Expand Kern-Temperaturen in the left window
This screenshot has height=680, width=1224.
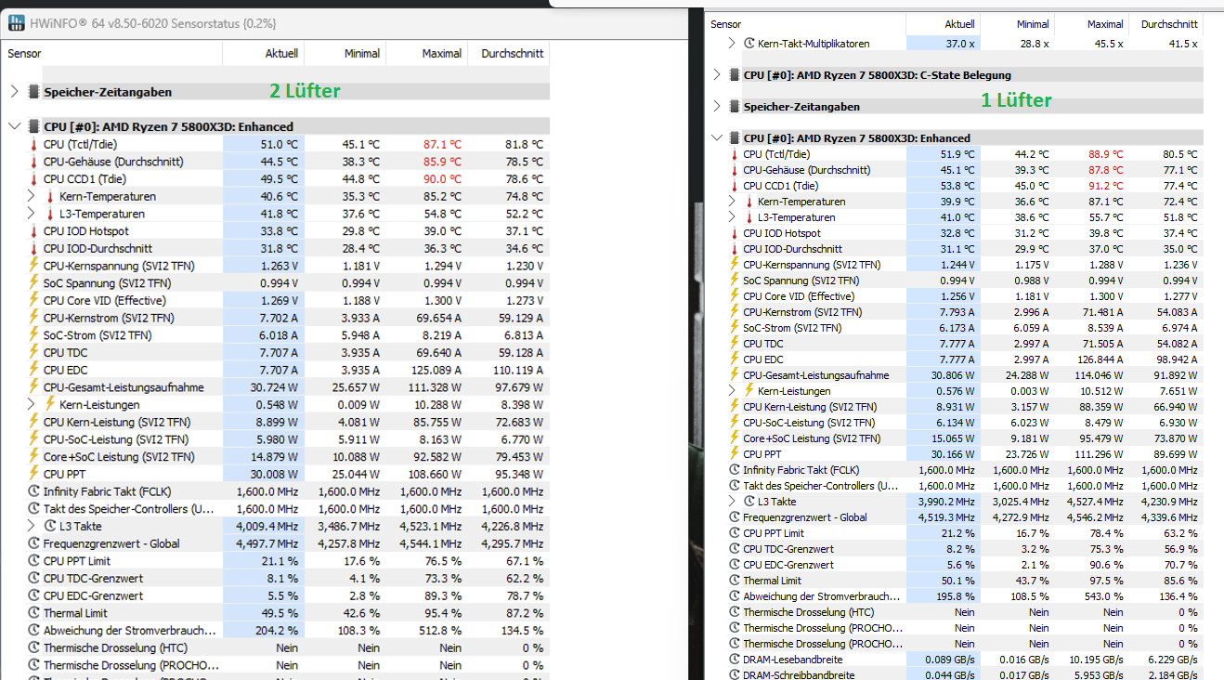click(31, 196)
